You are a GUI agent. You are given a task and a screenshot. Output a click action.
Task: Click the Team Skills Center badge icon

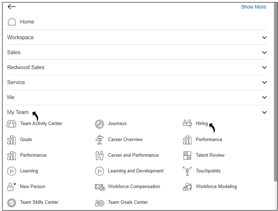(x=11, y=202)
